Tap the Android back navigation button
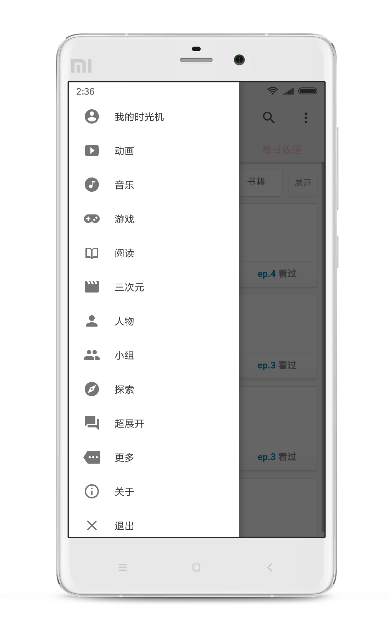The height and width of the screenshot is (639, 390). (x=270, y=567)
